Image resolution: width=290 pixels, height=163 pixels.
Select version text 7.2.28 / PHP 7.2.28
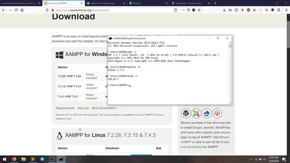pos(69,77)
